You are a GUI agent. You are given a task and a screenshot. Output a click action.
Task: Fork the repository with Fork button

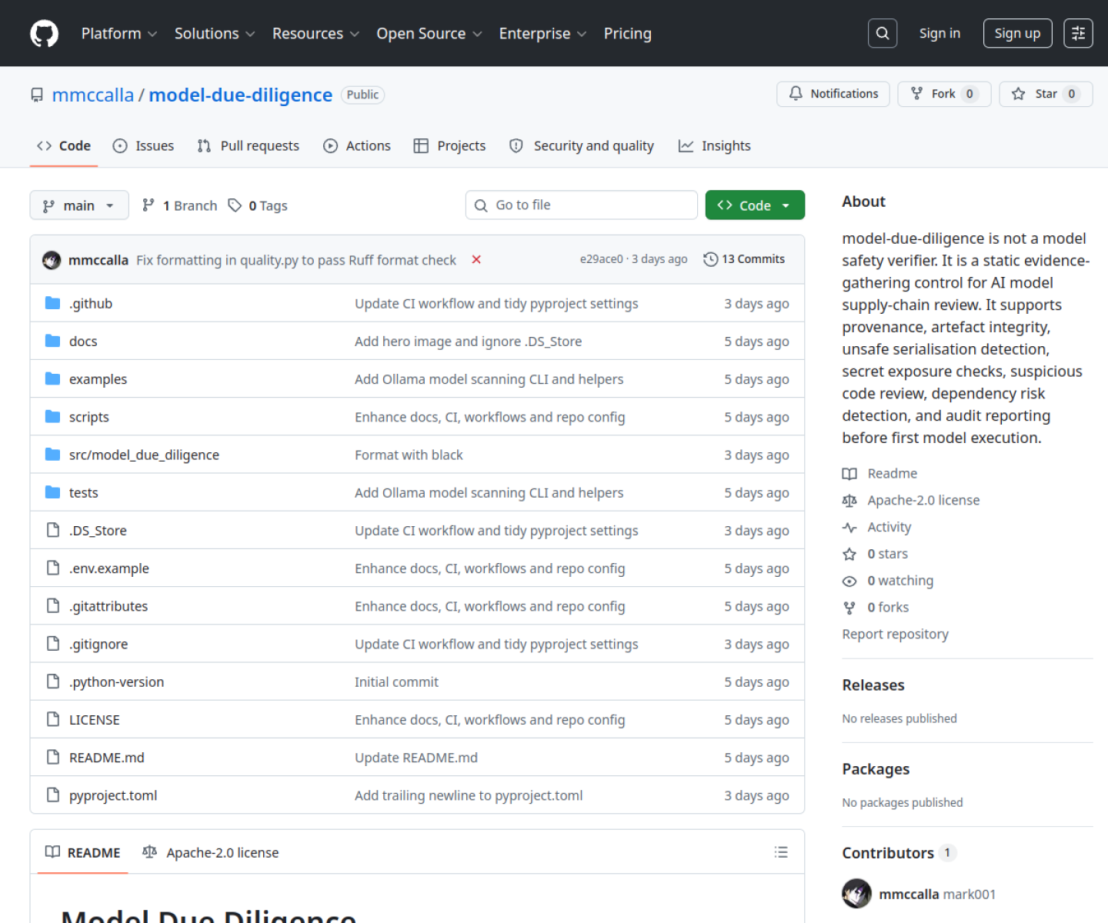944,94
